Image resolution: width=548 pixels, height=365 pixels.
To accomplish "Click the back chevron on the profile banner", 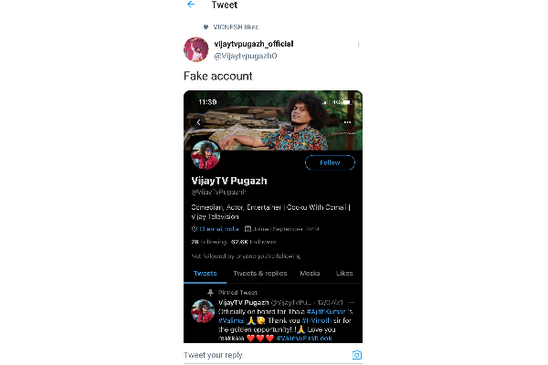I will tap(198, 122).
